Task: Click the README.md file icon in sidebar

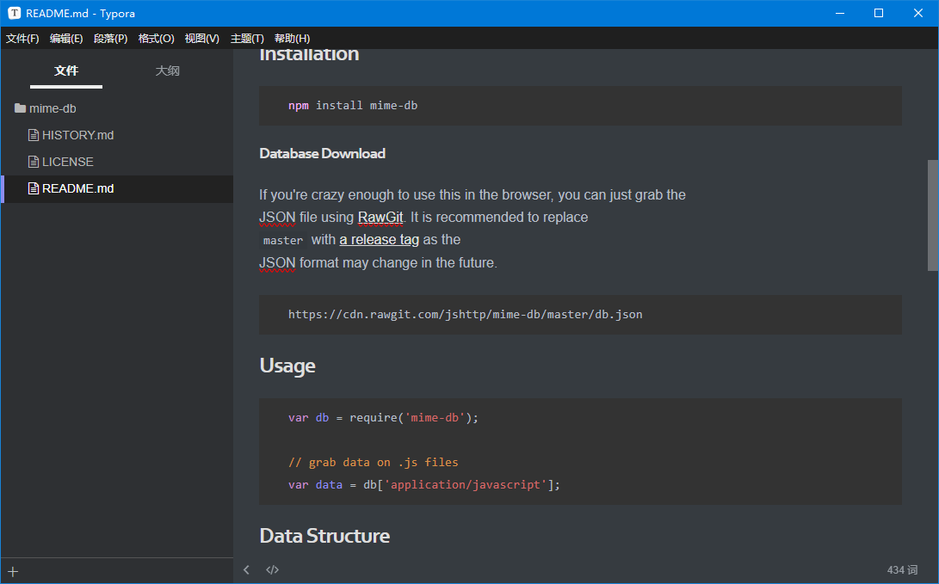Action: coord(34,188)
